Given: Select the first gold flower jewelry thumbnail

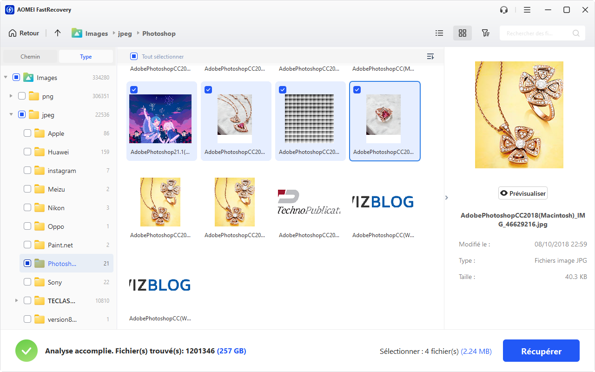Looking at the screenshot, I should click(x=160, y=202).
